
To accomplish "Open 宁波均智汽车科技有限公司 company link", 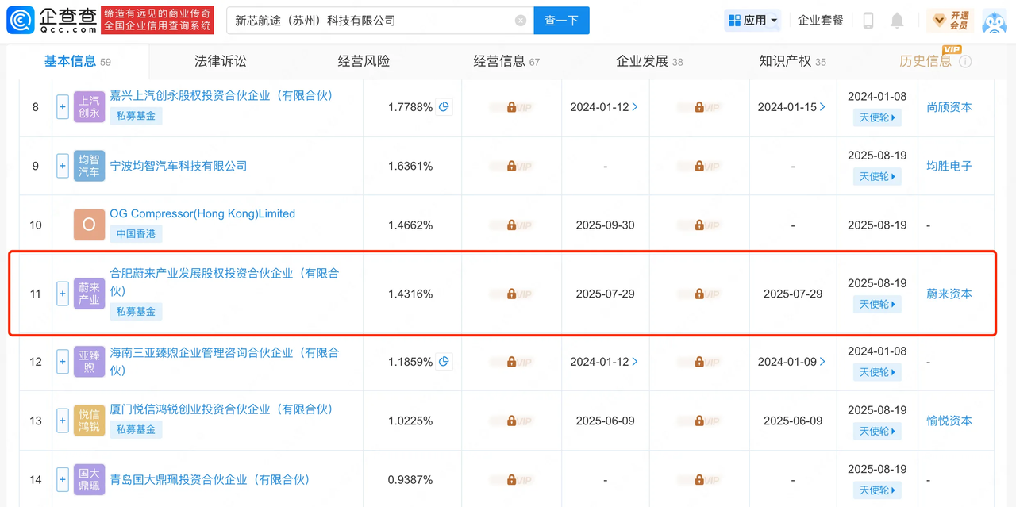I will pos(179,166).
